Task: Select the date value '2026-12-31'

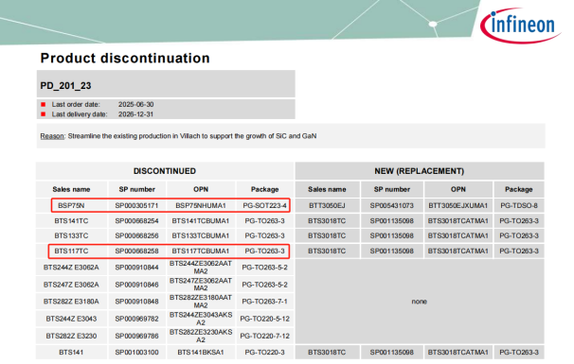Action: click(x=135, y=114)
